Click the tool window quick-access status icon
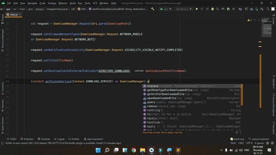 click(x=3, y=143)
